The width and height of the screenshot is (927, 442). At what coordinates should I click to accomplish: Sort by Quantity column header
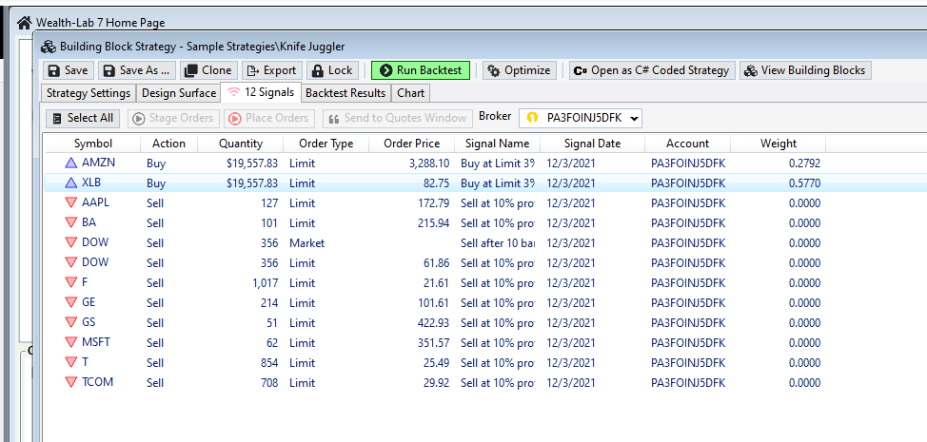(x=241, y=144)
